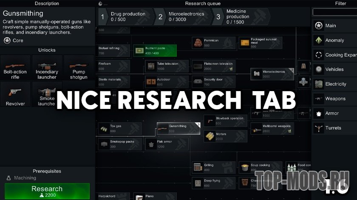Click the Soup cooking pot icon
The height and width of the screenshot is (200, 357).
[x=245, y=167]
